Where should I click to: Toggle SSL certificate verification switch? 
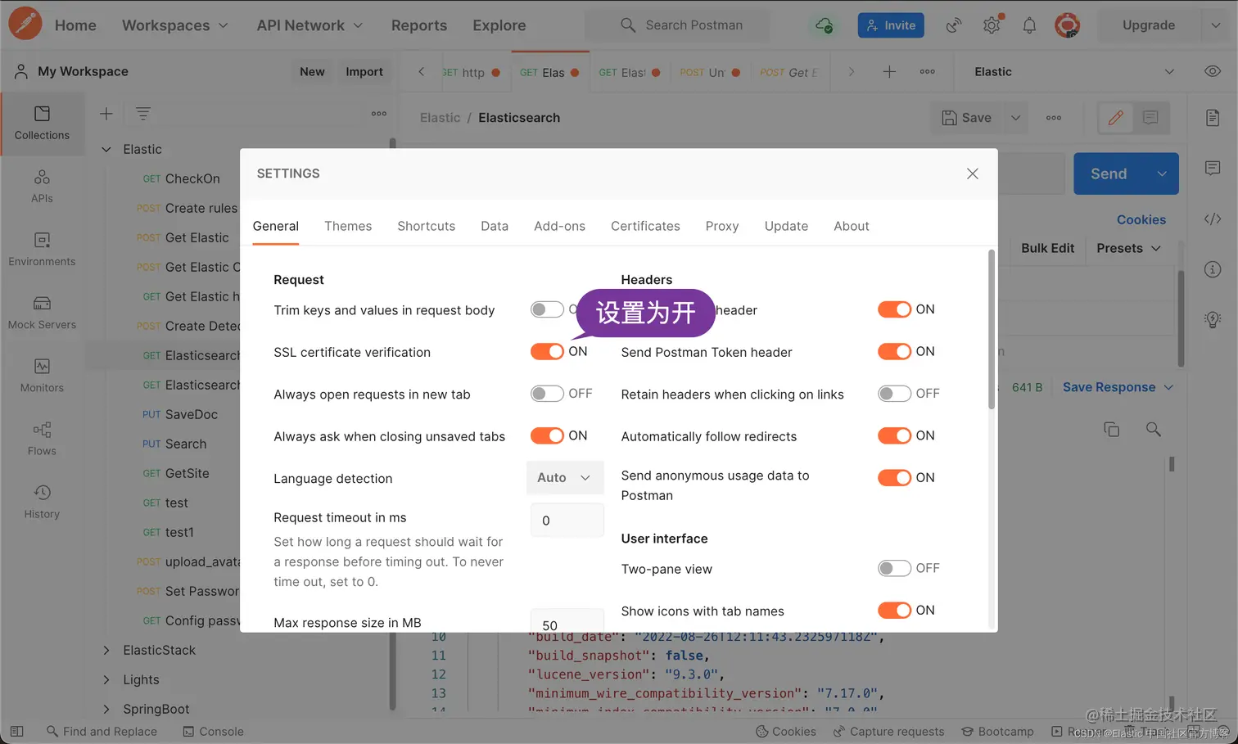coord(547,351)
